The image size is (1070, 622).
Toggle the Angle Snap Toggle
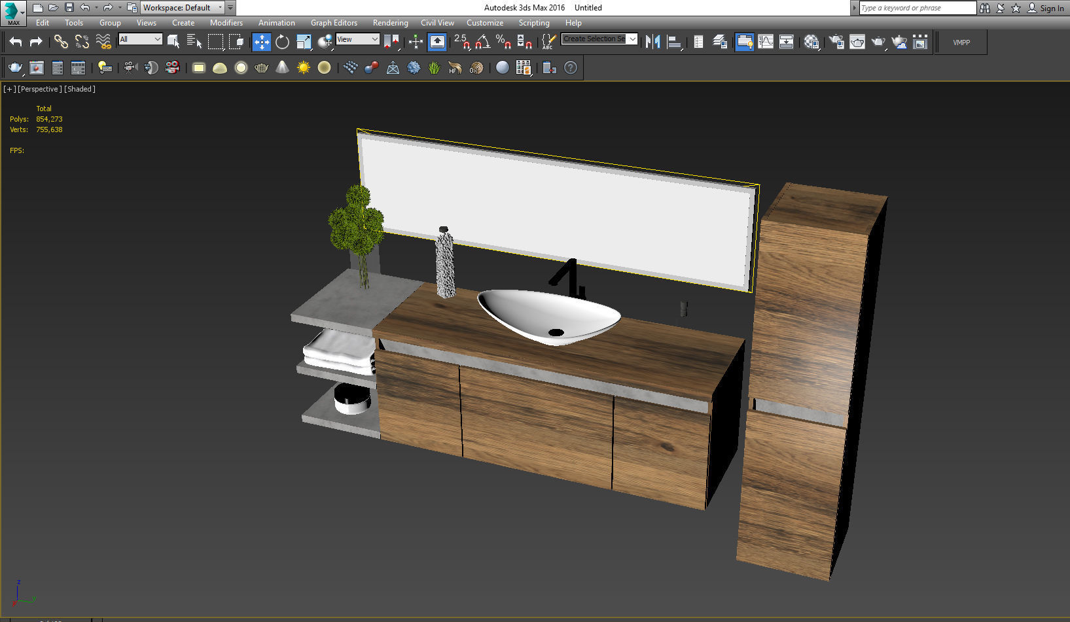coord(482,42)
